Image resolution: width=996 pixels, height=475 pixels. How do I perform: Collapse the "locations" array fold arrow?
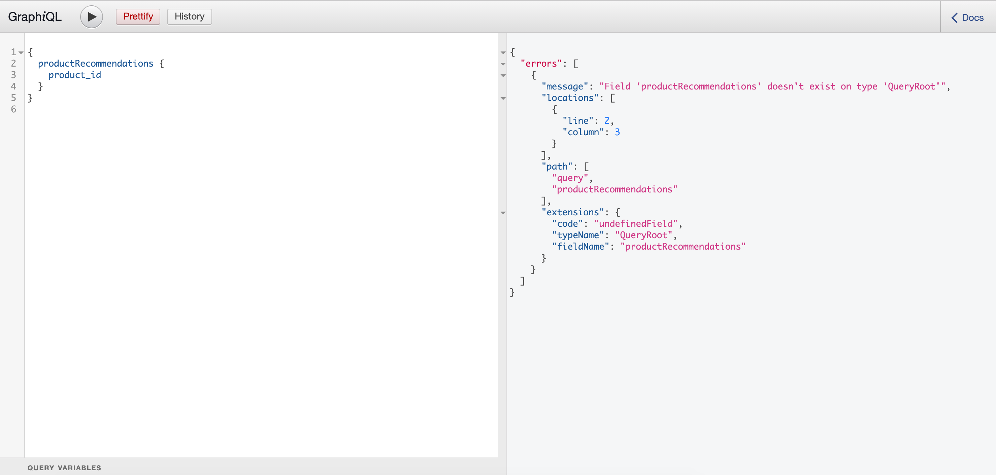(503, 98)
